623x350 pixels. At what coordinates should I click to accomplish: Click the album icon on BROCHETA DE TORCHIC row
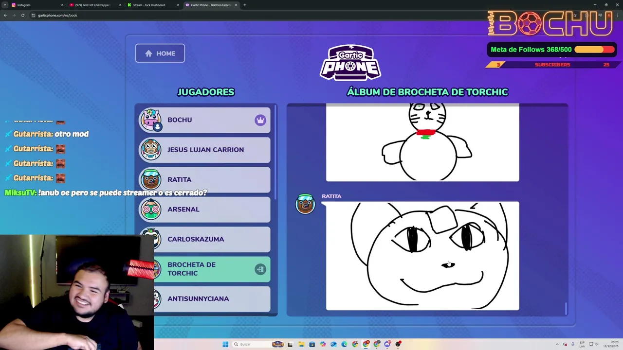260,269
